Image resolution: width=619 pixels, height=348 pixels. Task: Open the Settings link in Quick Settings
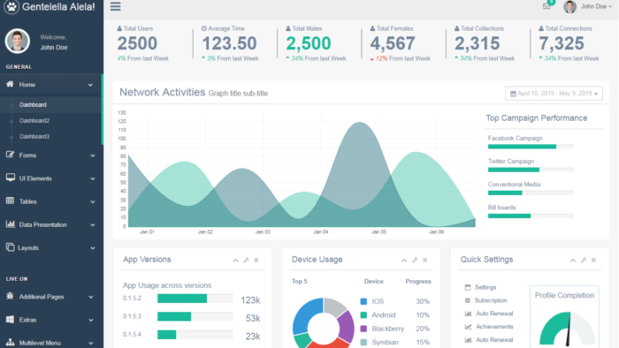[485, 287]
